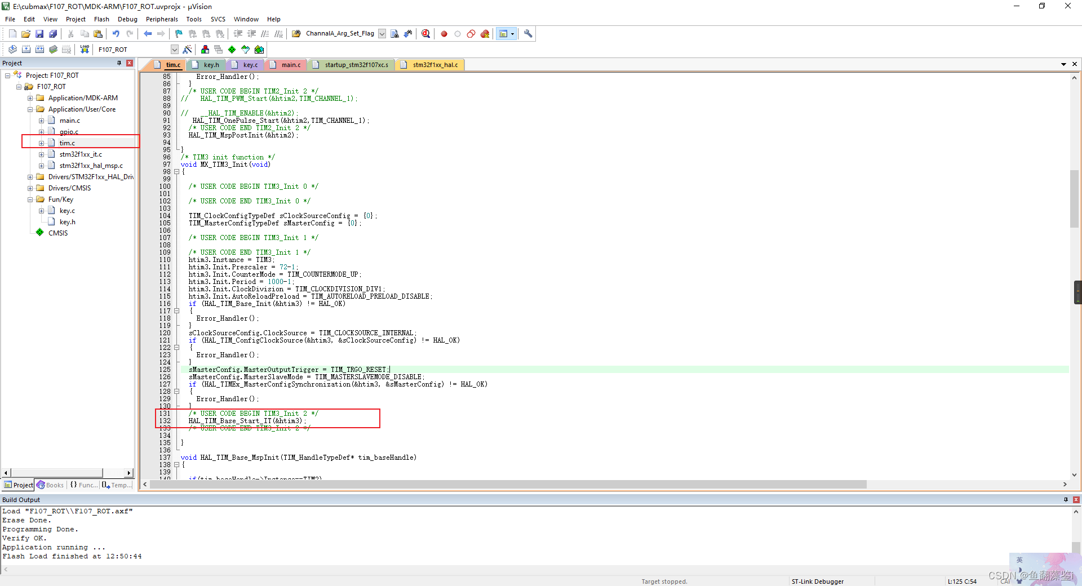Open the SVCS menu
1082x586 pixels.
[218, 19]
